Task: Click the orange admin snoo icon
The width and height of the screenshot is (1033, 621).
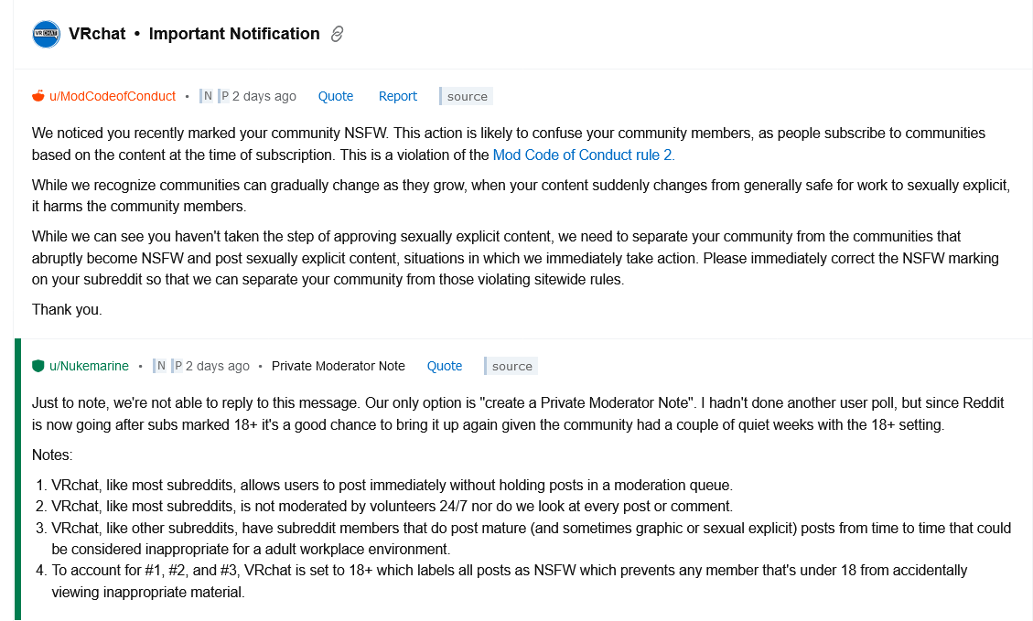Action: tap(38, 95)
